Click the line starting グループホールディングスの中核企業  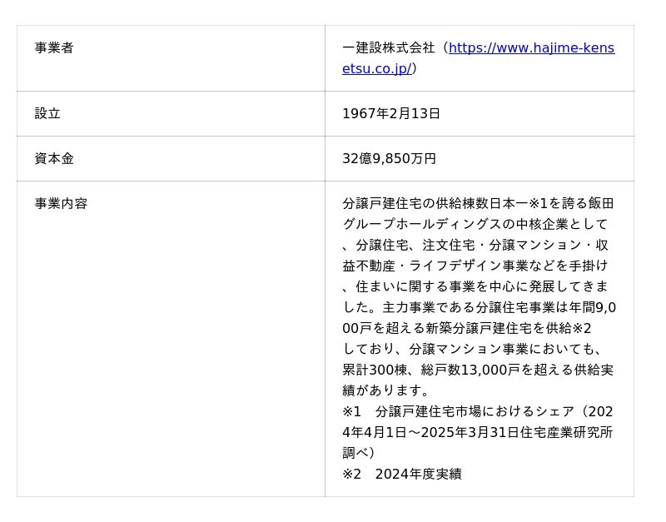click(475, 225)
